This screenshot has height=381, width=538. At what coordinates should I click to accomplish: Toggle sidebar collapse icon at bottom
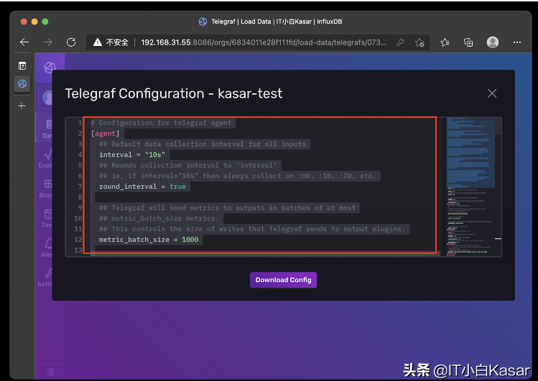pos(50,372)
